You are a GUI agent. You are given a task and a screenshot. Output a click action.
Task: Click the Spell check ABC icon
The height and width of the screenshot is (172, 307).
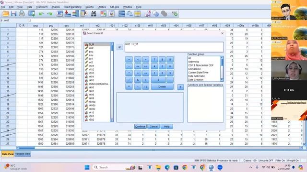[174, 14]
